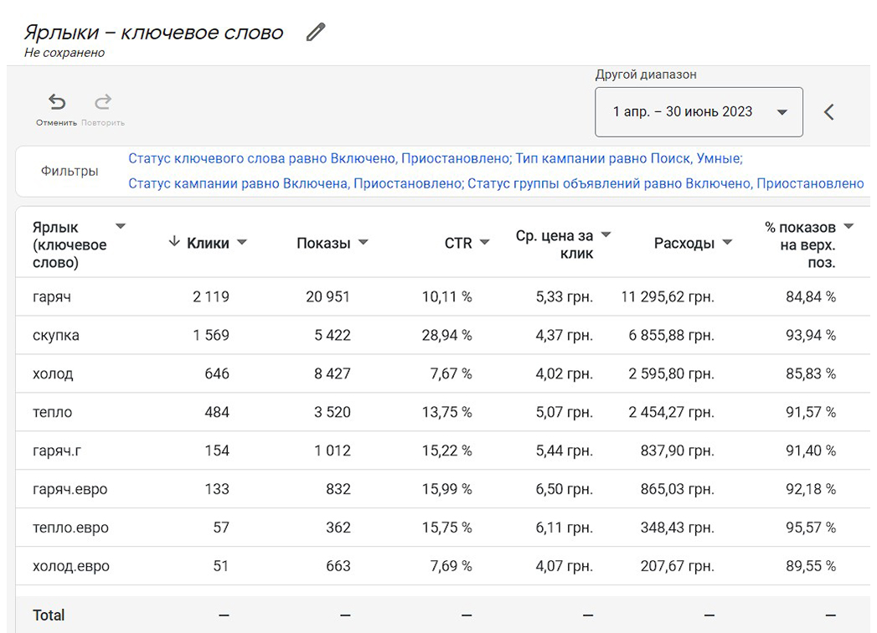
Task: Click the Фильтры label
Action: [x=70, y=171]
